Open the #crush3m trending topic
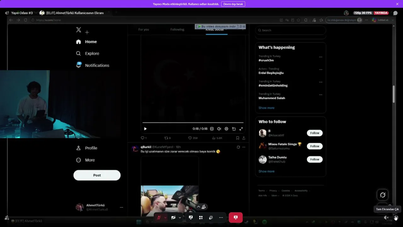The width and height of the screenshot is (403, 227). pyautogui.click(x=266, y=60)
